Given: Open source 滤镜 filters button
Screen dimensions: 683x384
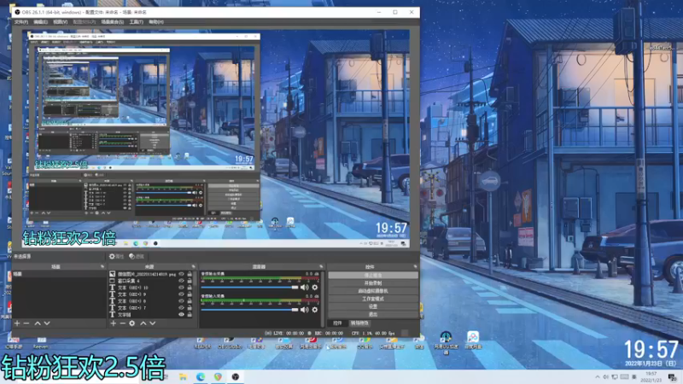Looking at the screenshot, I should coord(137,257).
